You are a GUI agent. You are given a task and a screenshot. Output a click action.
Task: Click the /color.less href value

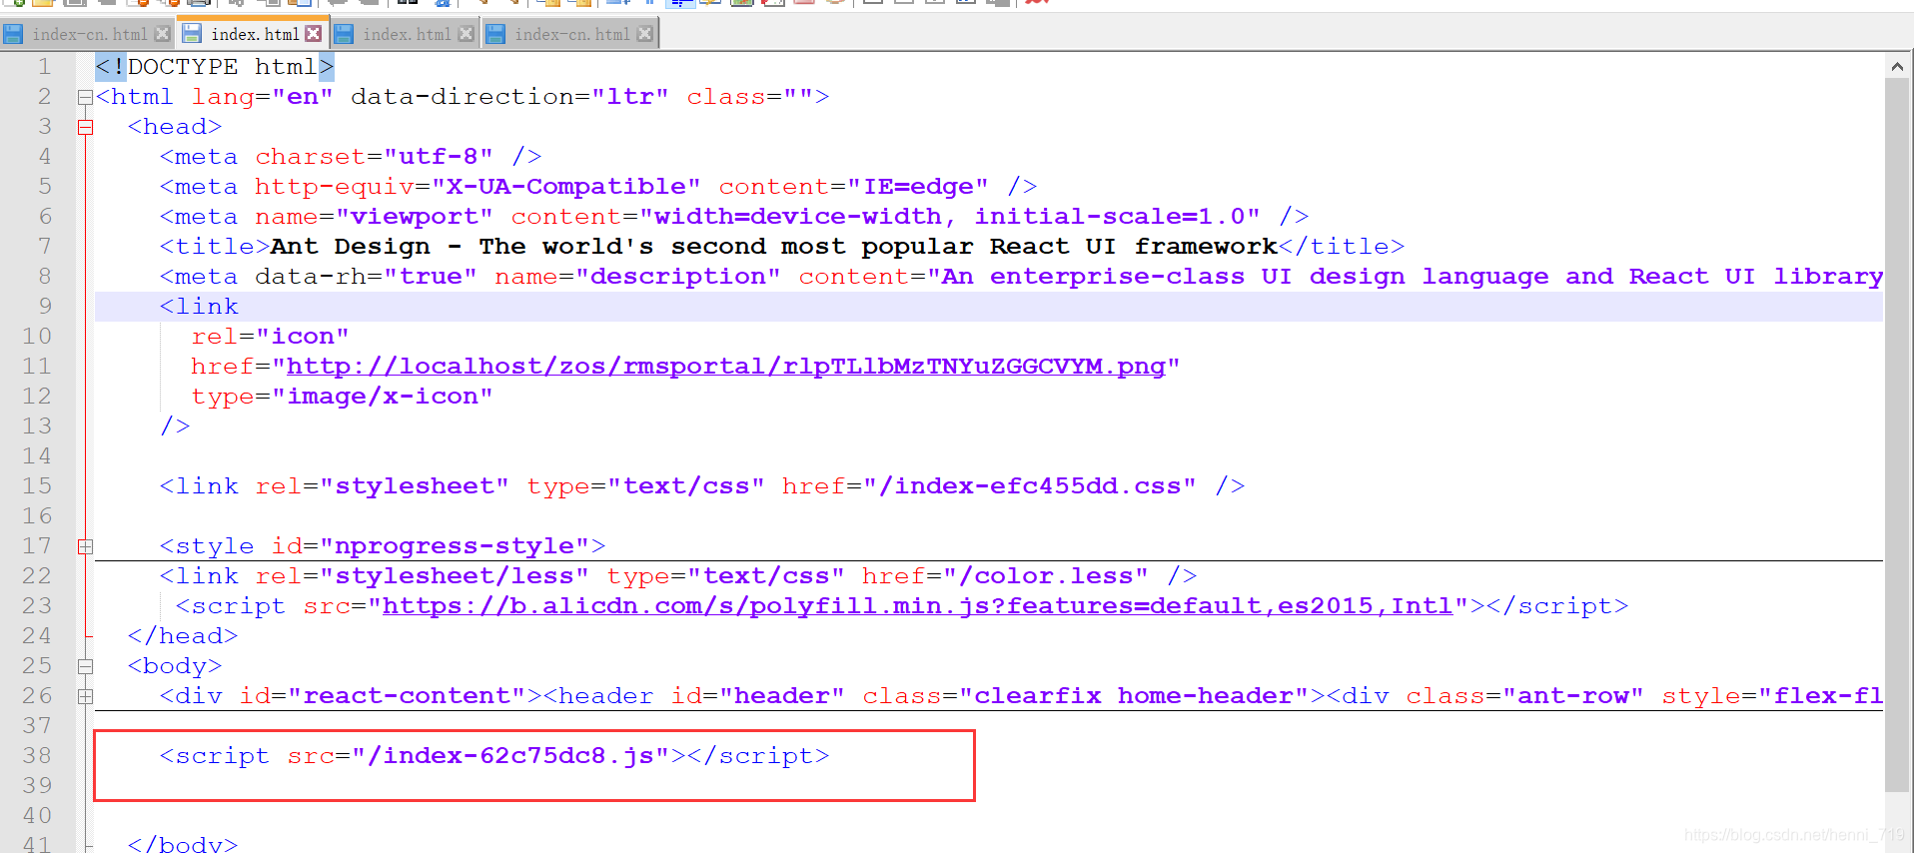1046,576
